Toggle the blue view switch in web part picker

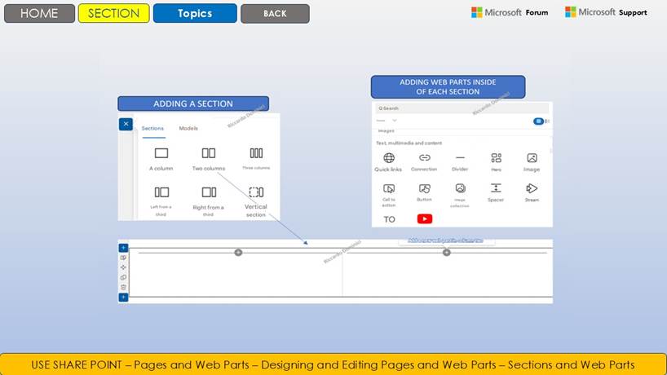(x=538, y=121)
